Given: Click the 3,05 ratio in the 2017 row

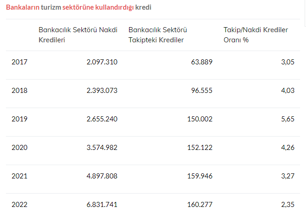Looking at the screenshot, I should (x=288, y=62).
